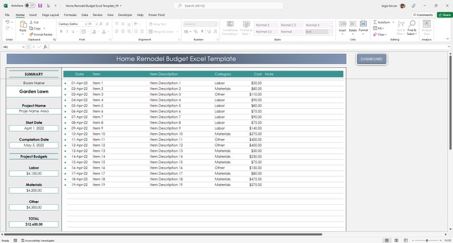
Task: Open Accessibility Investigate in status bar
Action: pyautogui.click(x=38, y=240)
